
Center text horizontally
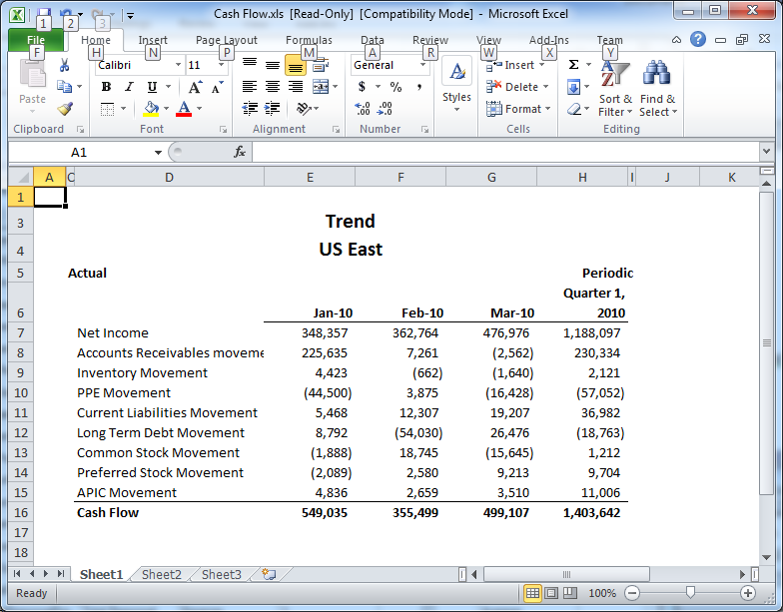click(x=272, y=87)
